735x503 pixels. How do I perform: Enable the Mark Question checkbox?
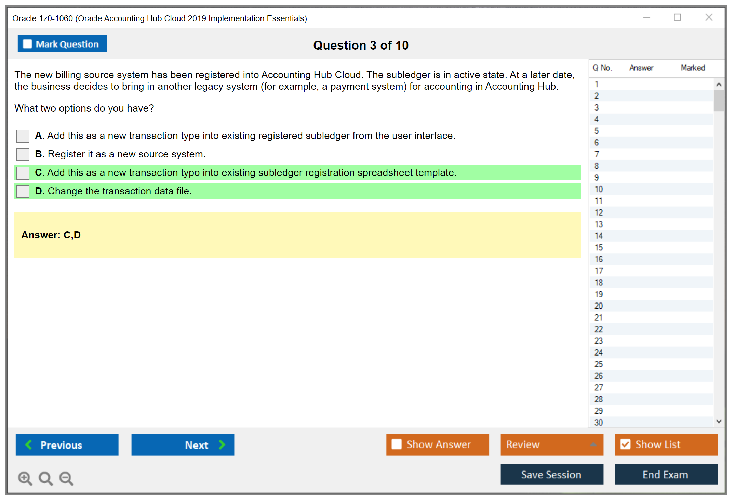[x=27, y=44]
